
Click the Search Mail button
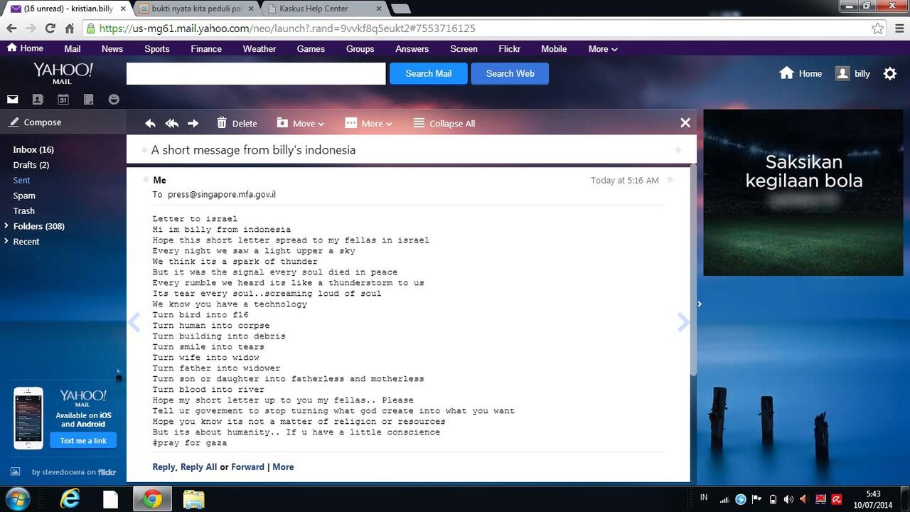coord(429,73)
